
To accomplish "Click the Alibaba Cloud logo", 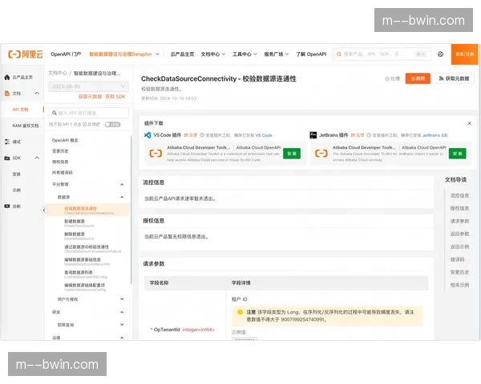I will (x=25, y=54).
